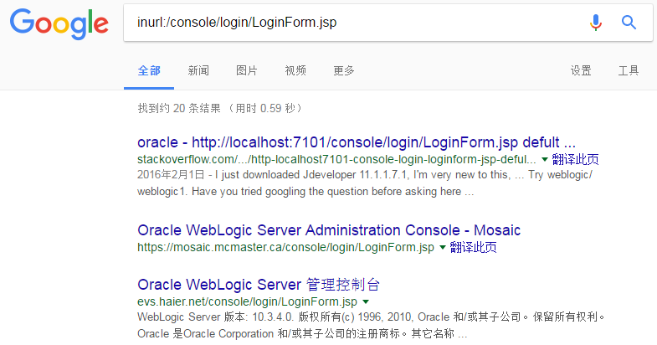657x345 pixels.
Task: Switch to the 视频 tab
Action: [295, 70]
